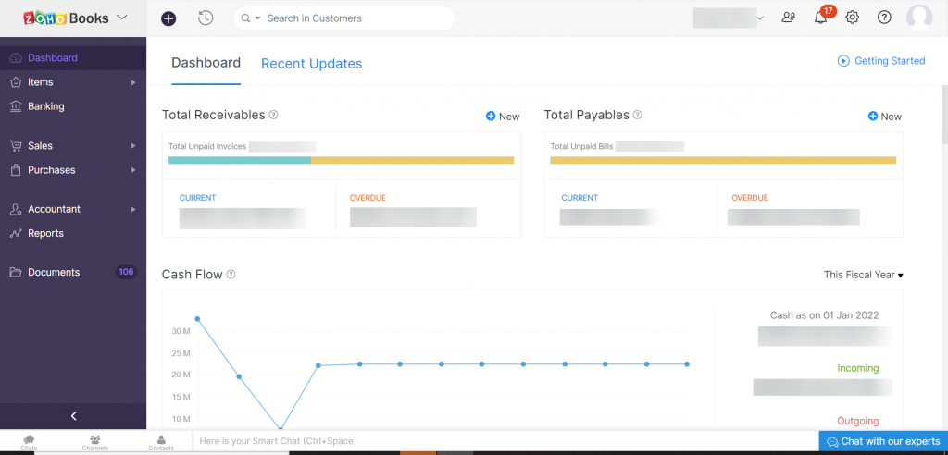948x455 pixels.
Task: Click the Total Unpaid Invoices label
Action: pyautogui.click(x=207, y=146)
